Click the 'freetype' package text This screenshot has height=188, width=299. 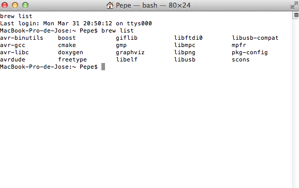[x=72, y=59]
